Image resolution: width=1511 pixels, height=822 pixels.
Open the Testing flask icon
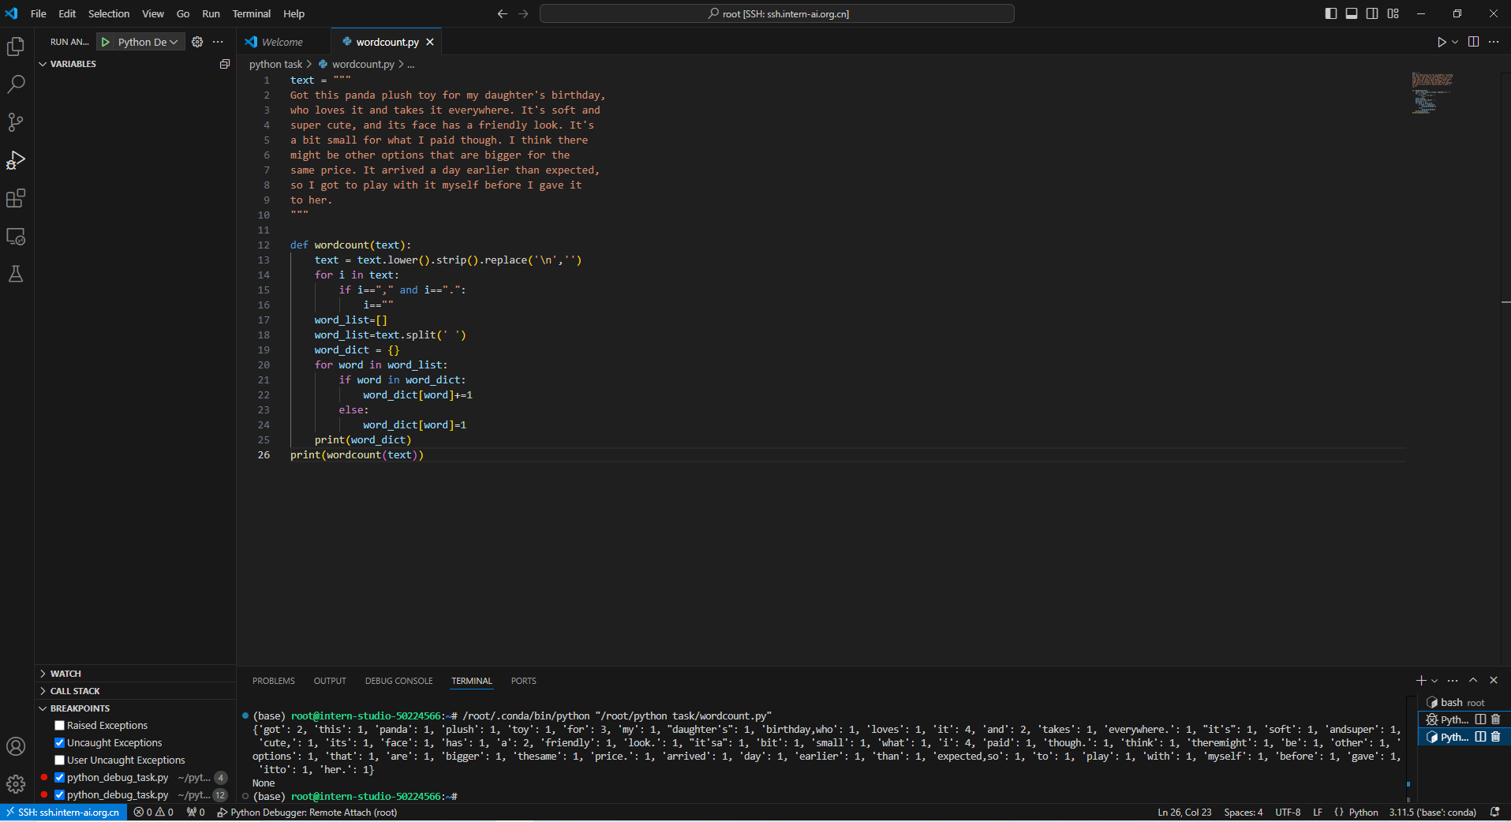point(16,274)
